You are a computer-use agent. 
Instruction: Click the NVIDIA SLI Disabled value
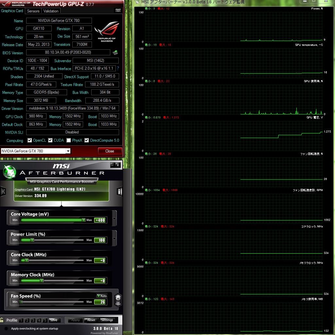tap(72, 132)
